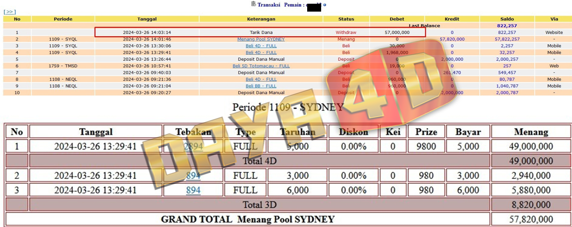Click the Keterangan column header

click(x=261, y=19)
